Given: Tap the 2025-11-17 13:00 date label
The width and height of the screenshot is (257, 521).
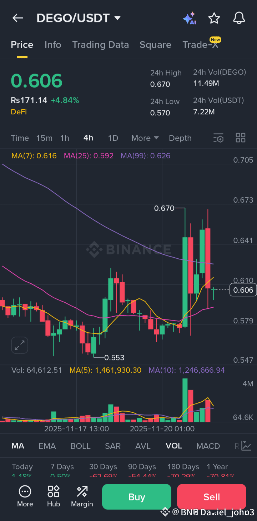Looking at the screenshot, I should click(76, 428).
